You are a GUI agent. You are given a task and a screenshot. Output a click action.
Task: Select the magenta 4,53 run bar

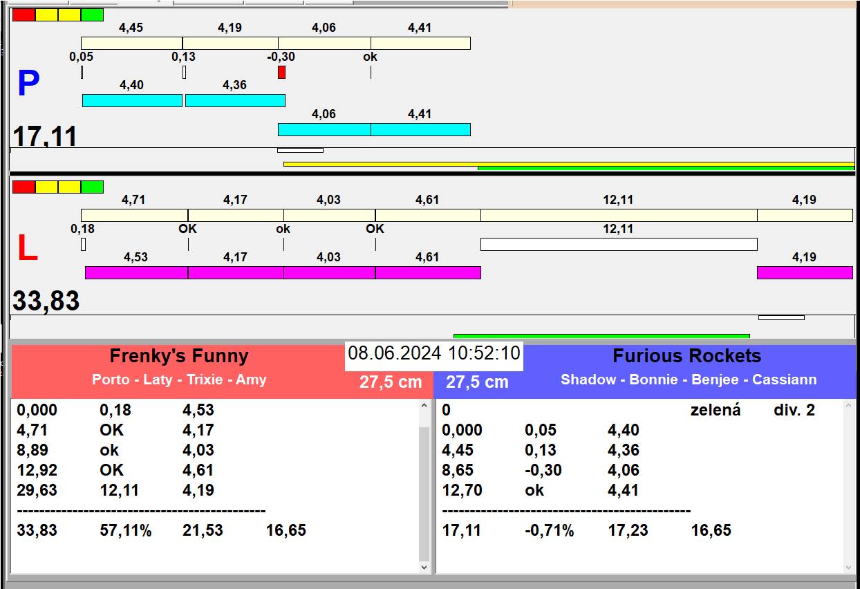pyautogui.click(x=136, y=272)
